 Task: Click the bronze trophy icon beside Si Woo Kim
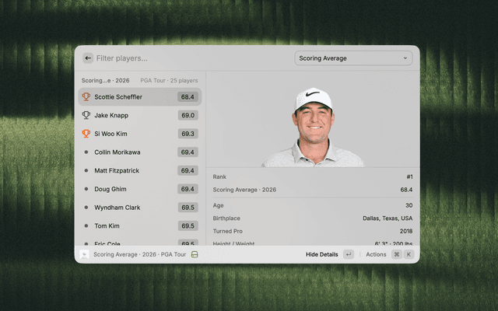[x=86, y=134]
